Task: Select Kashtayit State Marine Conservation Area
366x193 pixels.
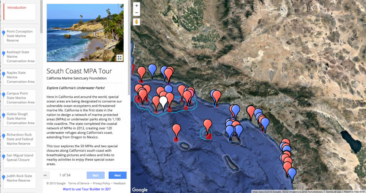Action: click(20, 56)
